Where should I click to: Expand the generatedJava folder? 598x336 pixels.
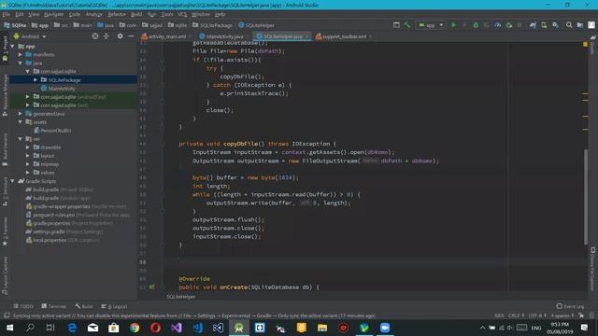click(21, 114)
